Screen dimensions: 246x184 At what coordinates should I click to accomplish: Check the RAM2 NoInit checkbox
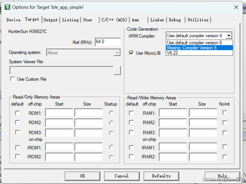click(x=225, y=123)
